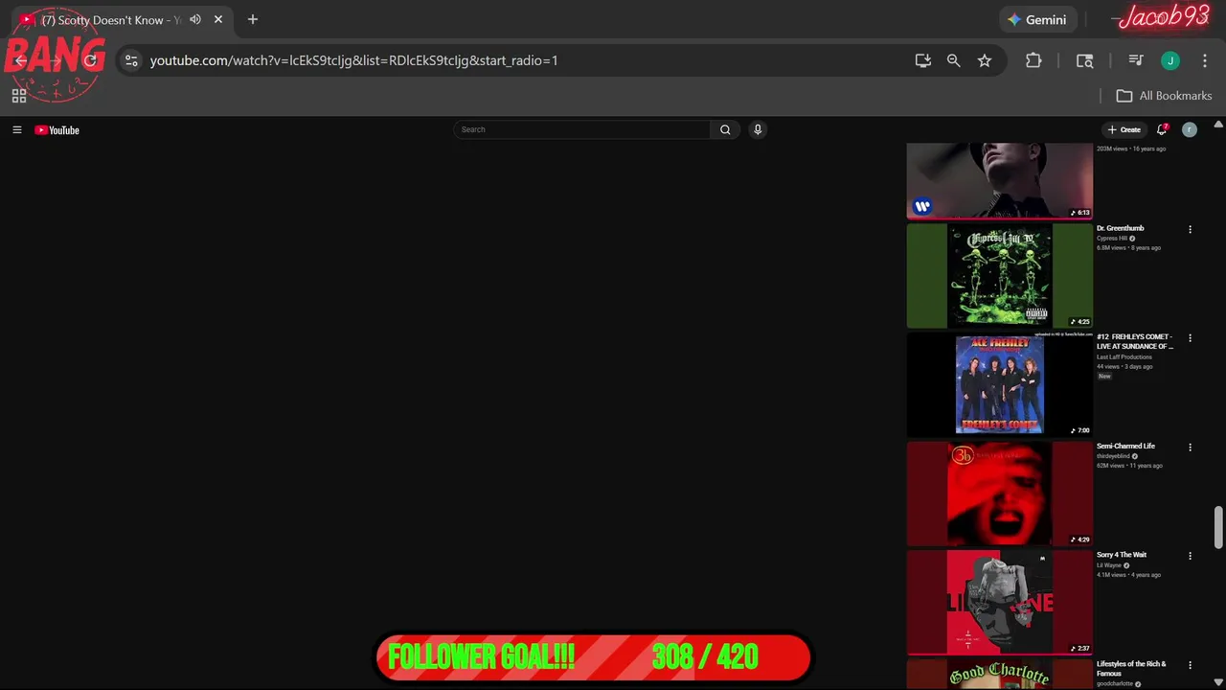The height and width of the screenshot is (690, 1226).
Task: Bookmark this page with the star icon
Action: (984, 60)
